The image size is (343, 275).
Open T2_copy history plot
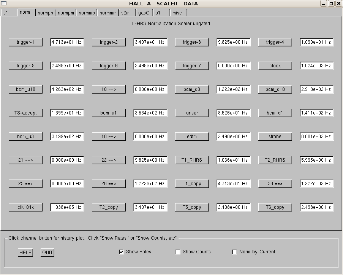coord(109,207)
